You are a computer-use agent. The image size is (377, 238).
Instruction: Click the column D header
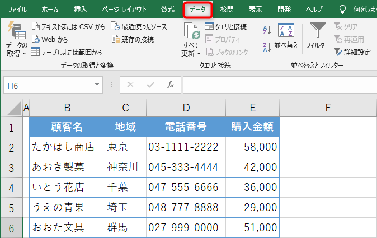(186, 108)
